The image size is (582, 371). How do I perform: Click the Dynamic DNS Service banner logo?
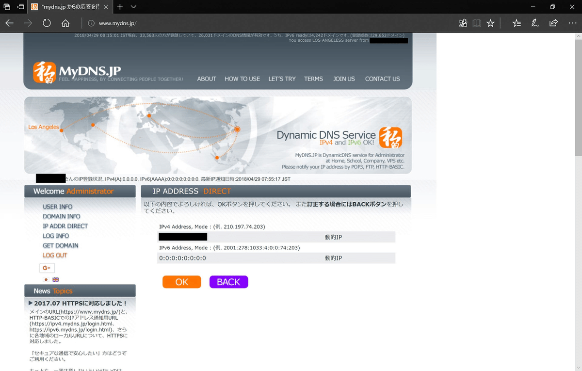point(390,137)
